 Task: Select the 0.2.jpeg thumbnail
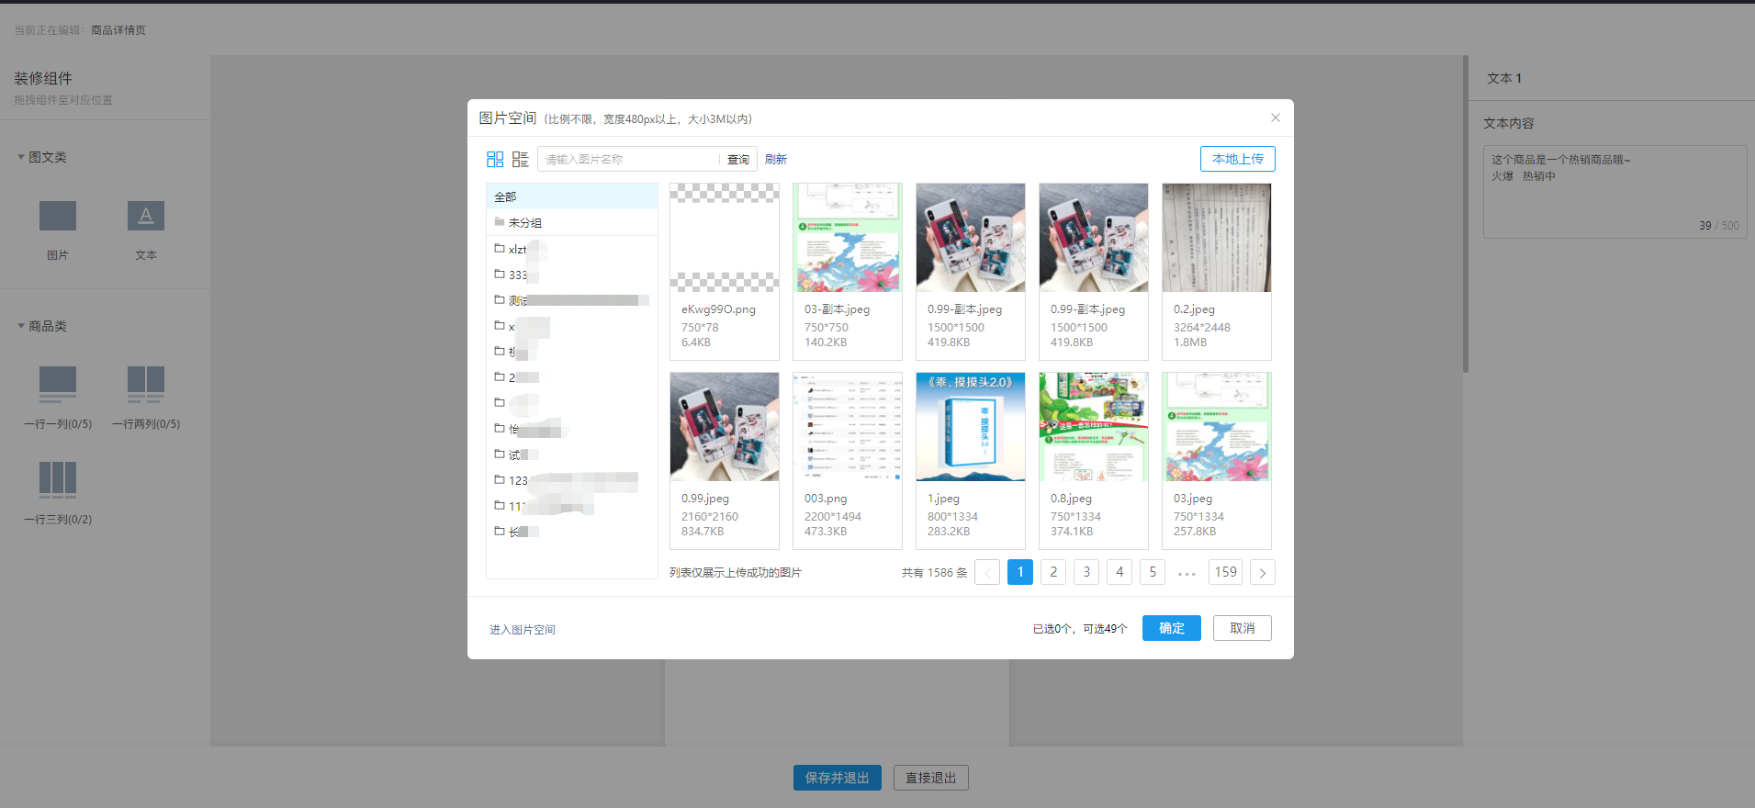[x=1217, y=238]
